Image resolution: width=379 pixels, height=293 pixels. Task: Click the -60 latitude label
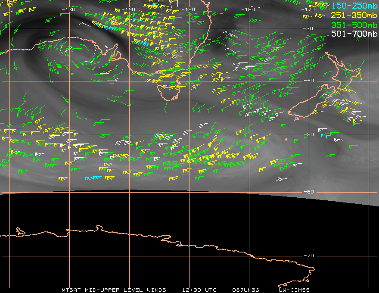pos(309,192)
